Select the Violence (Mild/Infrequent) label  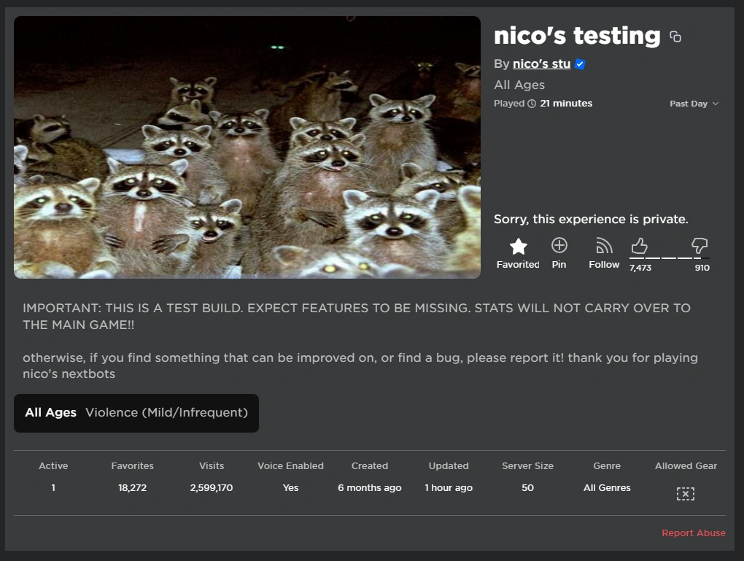point(166,412)
